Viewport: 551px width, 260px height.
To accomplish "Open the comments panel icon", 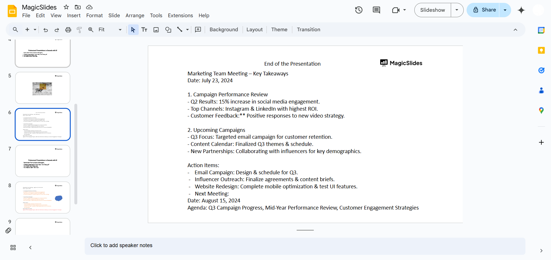I will 376,10.
